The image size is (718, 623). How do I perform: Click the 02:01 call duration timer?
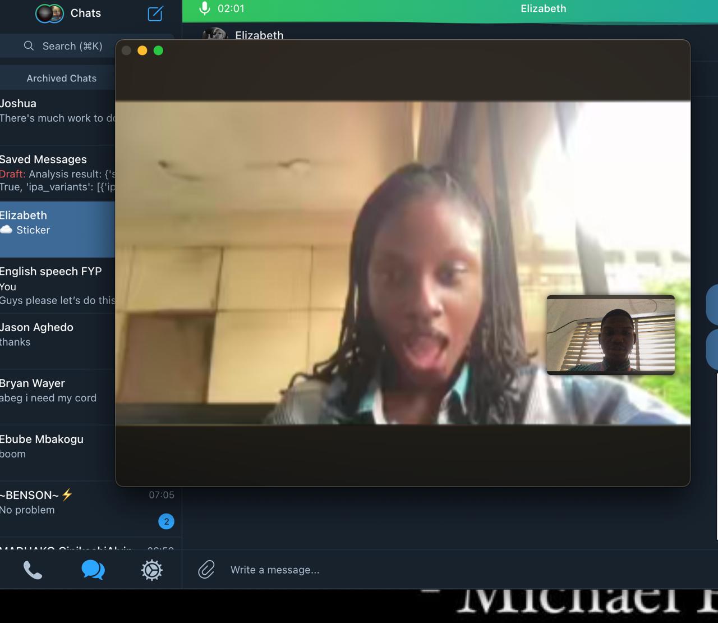pyautogui.click(x=231, y=8)
